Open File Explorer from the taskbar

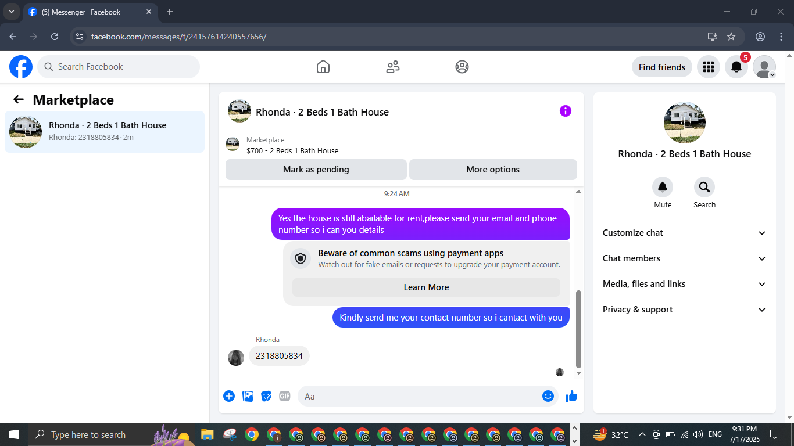tap(207, 434)
